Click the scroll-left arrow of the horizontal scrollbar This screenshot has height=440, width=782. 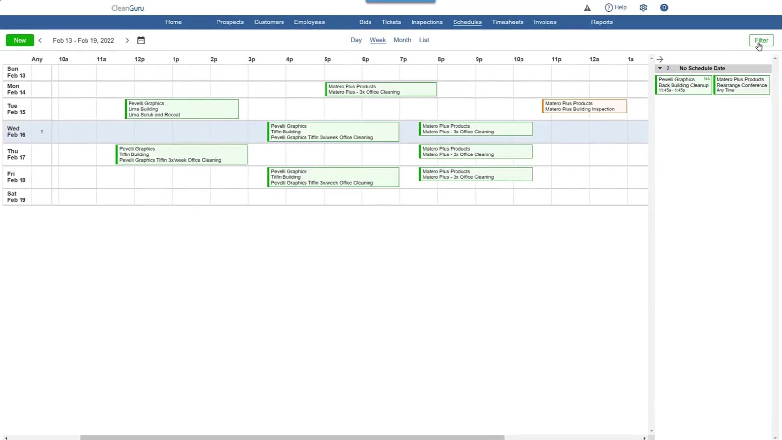coord(6,438)
